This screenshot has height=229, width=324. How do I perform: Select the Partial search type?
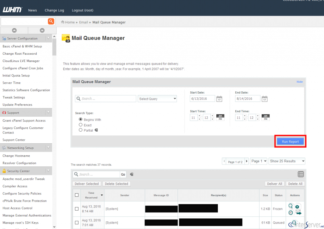click(81, 130)
